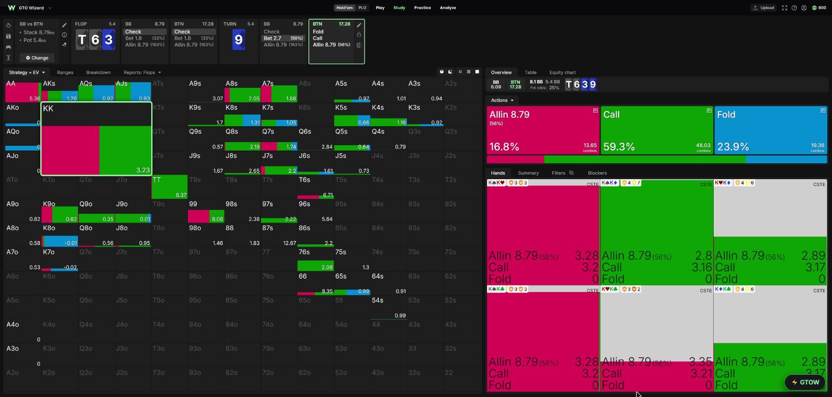
Task: Switch to the Equity chart tab
Action: tap(562, 73)
